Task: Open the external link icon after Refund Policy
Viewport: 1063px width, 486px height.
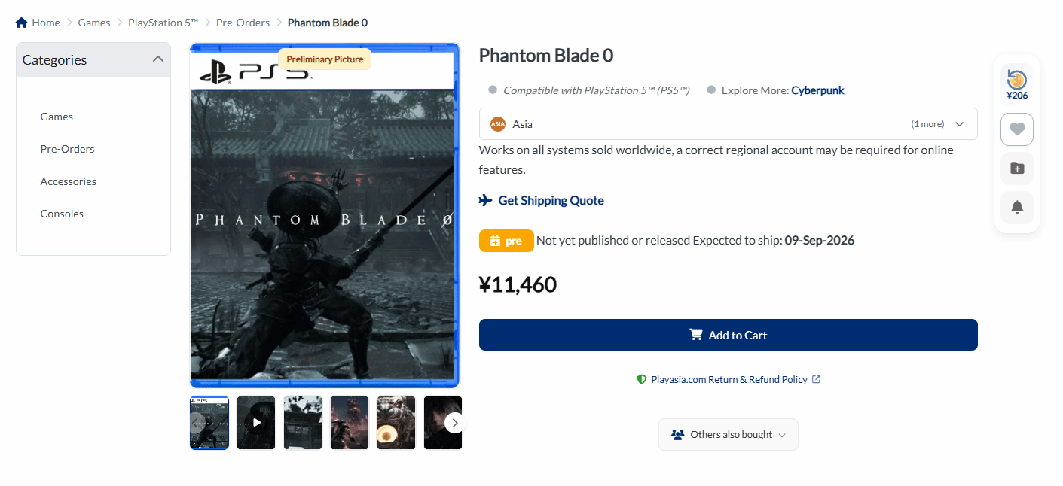Action: (816, 379)
